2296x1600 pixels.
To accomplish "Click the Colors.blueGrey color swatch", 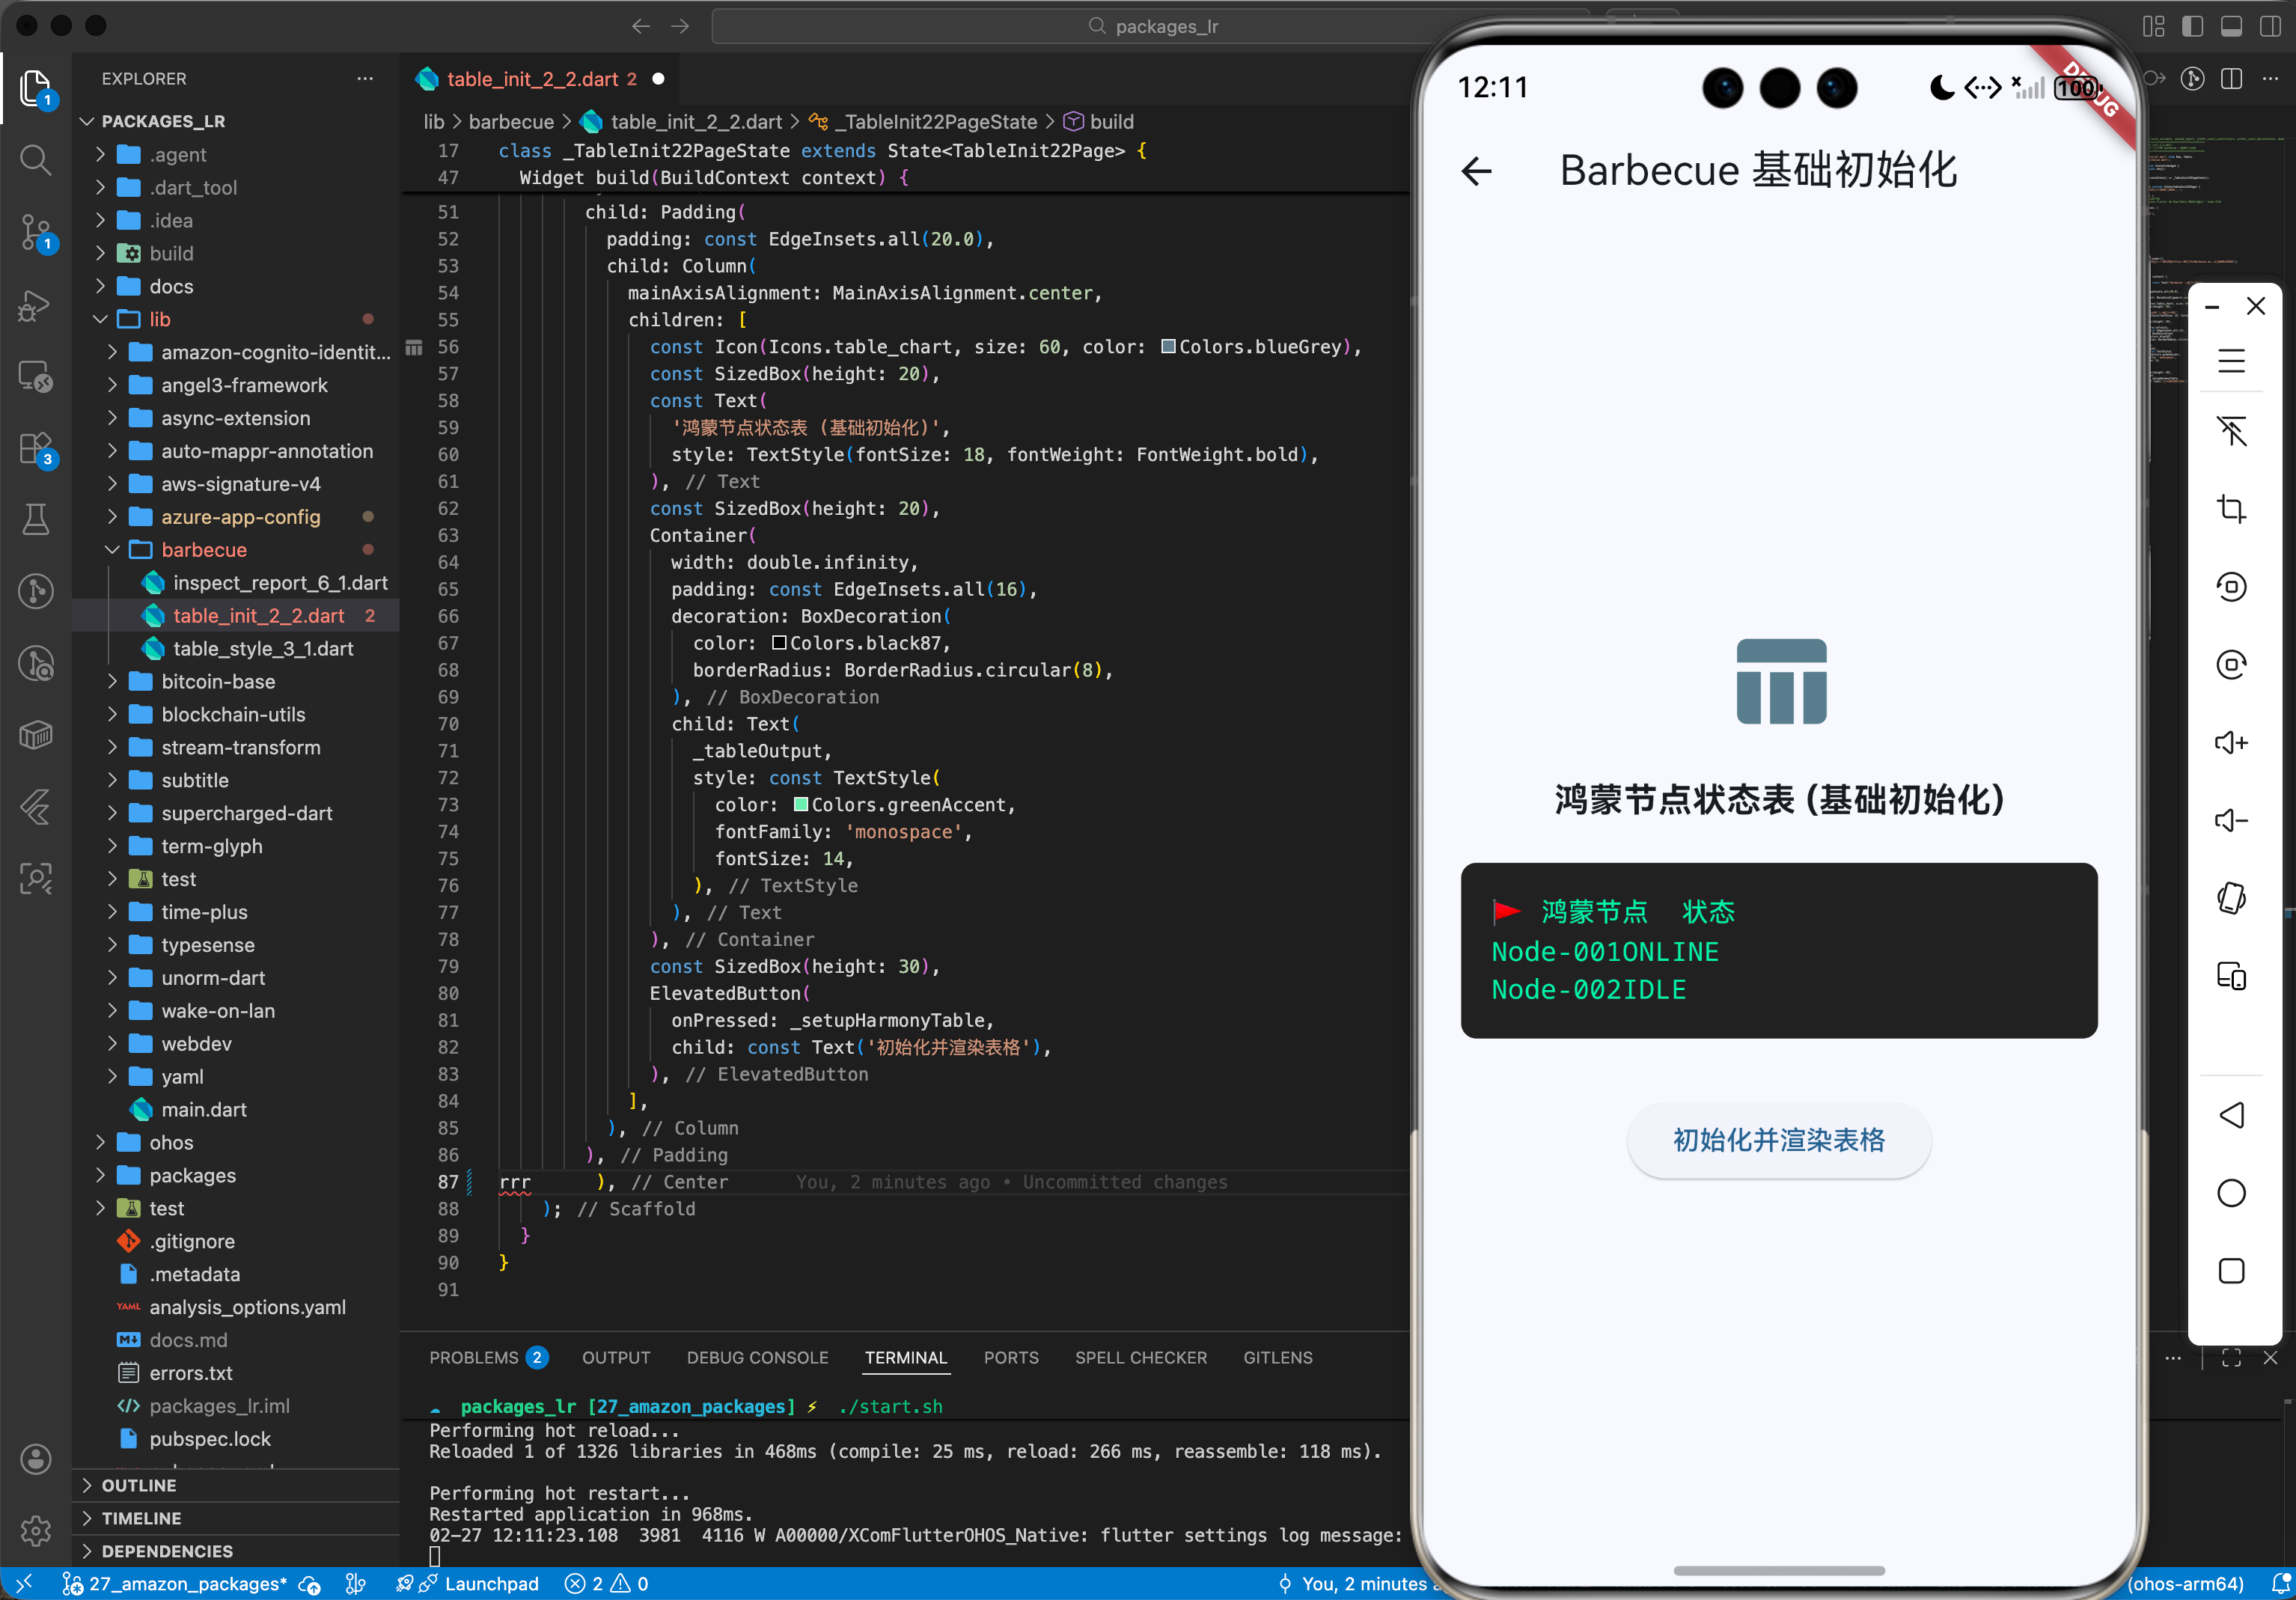I will coord(1167,347).
